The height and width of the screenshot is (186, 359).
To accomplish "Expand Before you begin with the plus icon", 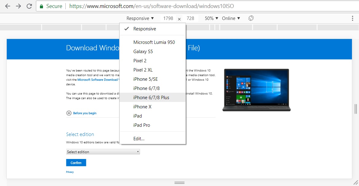I will pos(69,113).
